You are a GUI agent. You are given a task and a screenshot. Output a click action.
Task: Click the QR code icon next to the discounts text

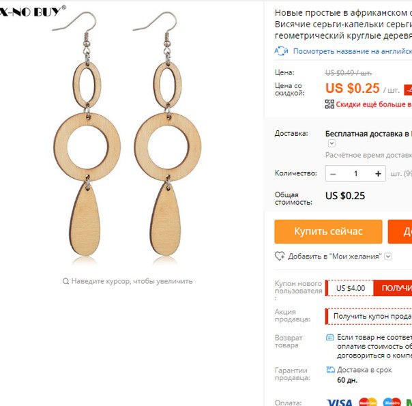click(329, 104)
